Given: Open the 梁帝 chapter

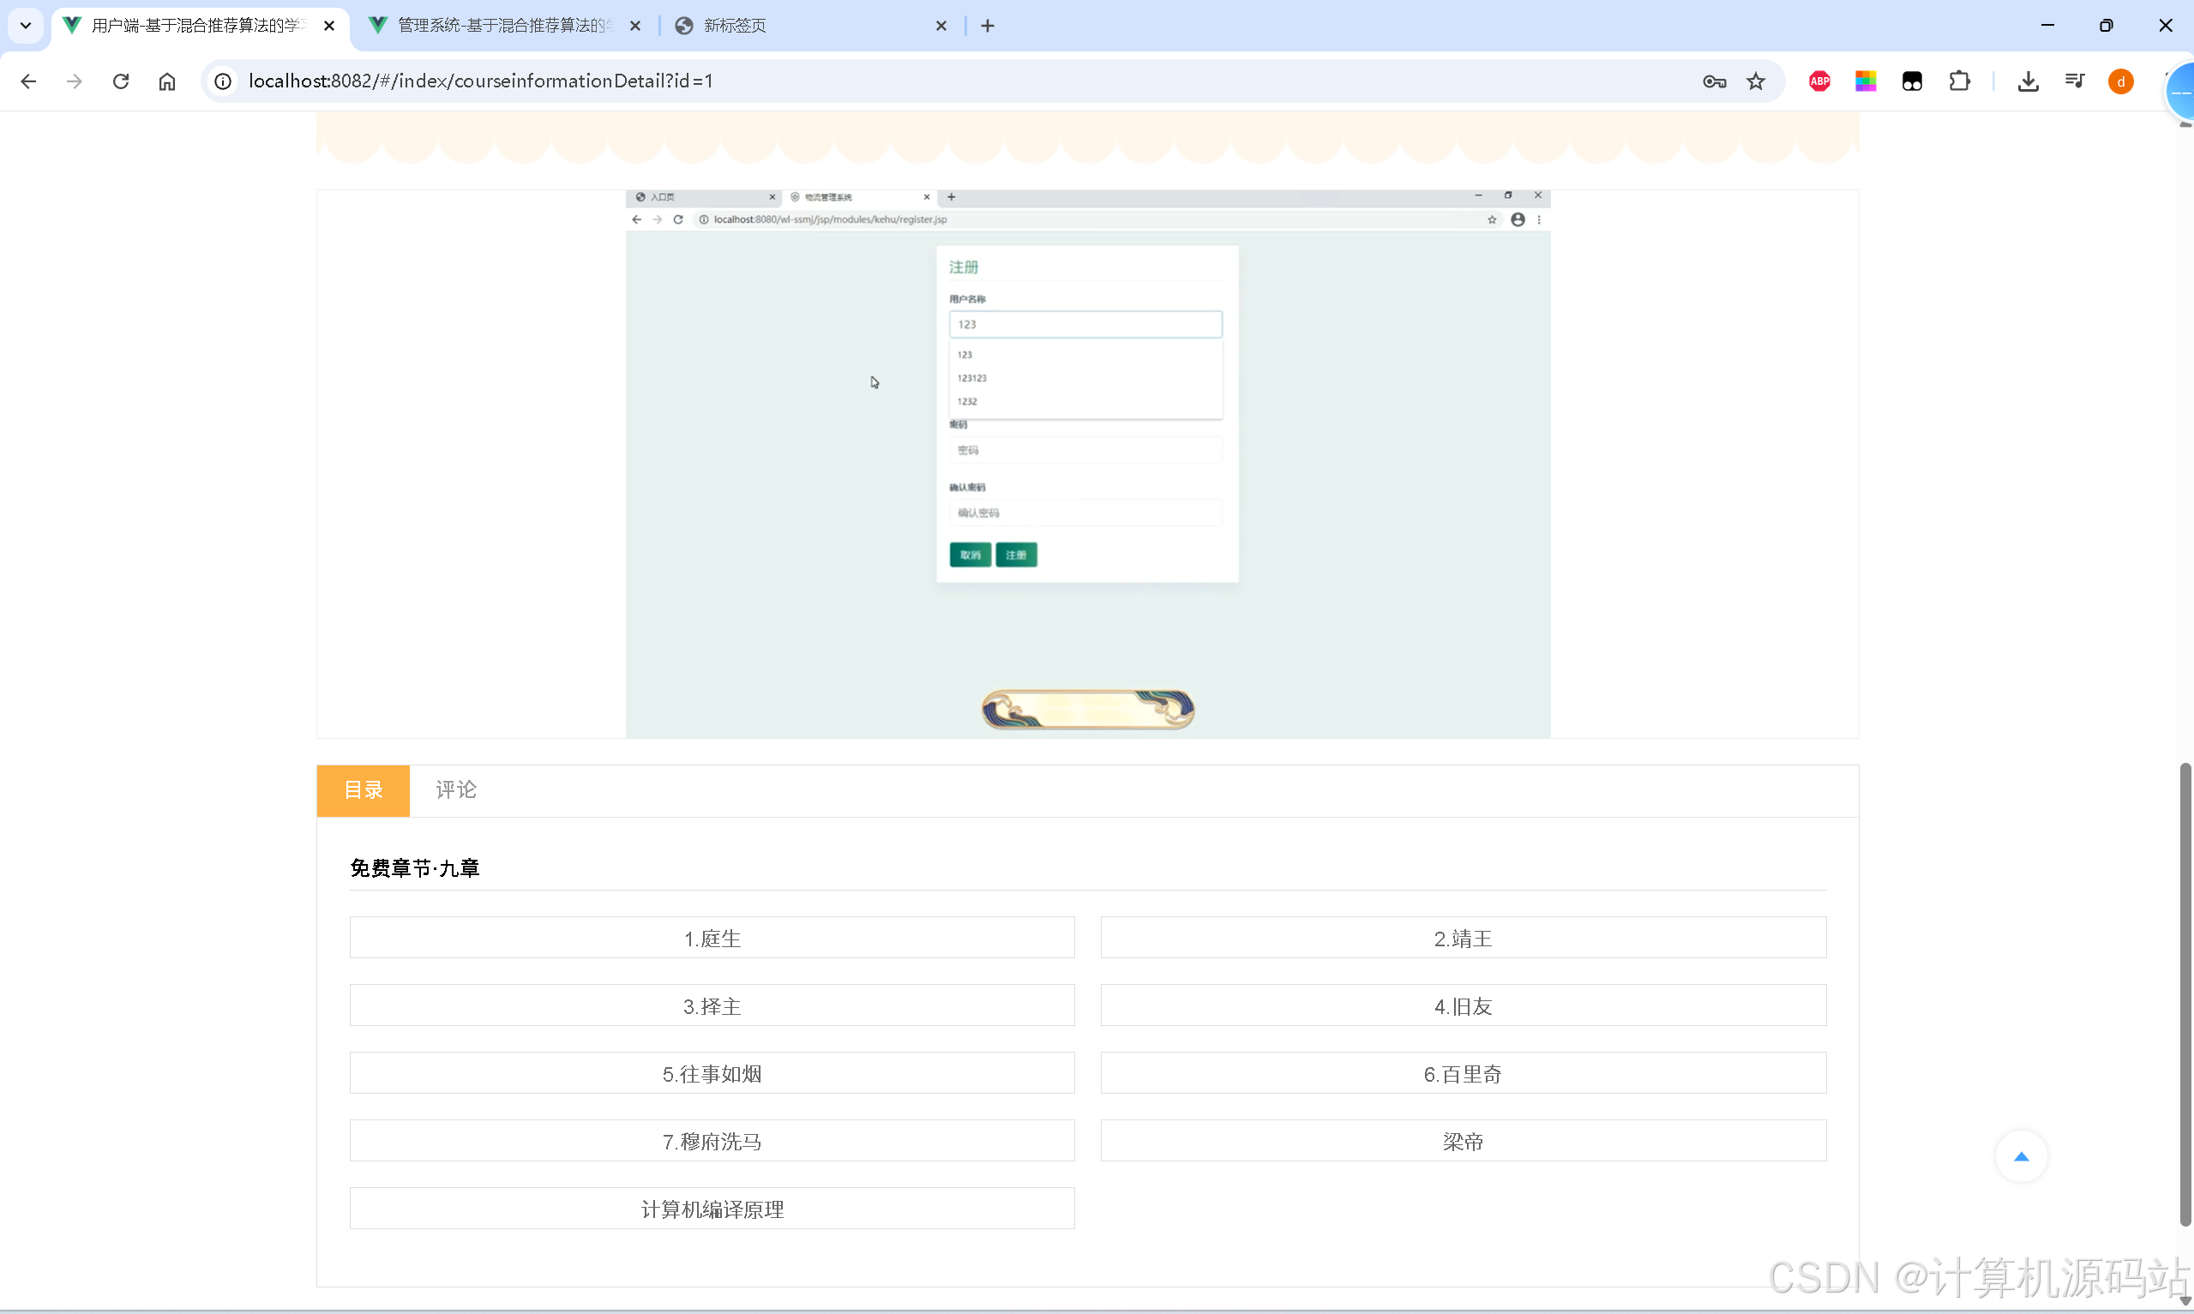Looking at the screenshot, I should click(1462, 1141).
